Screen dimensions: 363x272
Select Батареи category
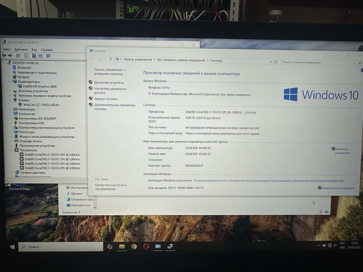[23, 77]
